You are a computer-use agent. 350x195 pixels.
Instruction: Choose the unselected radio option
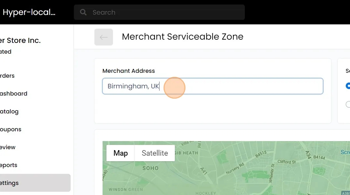click(x=348, y=104)
